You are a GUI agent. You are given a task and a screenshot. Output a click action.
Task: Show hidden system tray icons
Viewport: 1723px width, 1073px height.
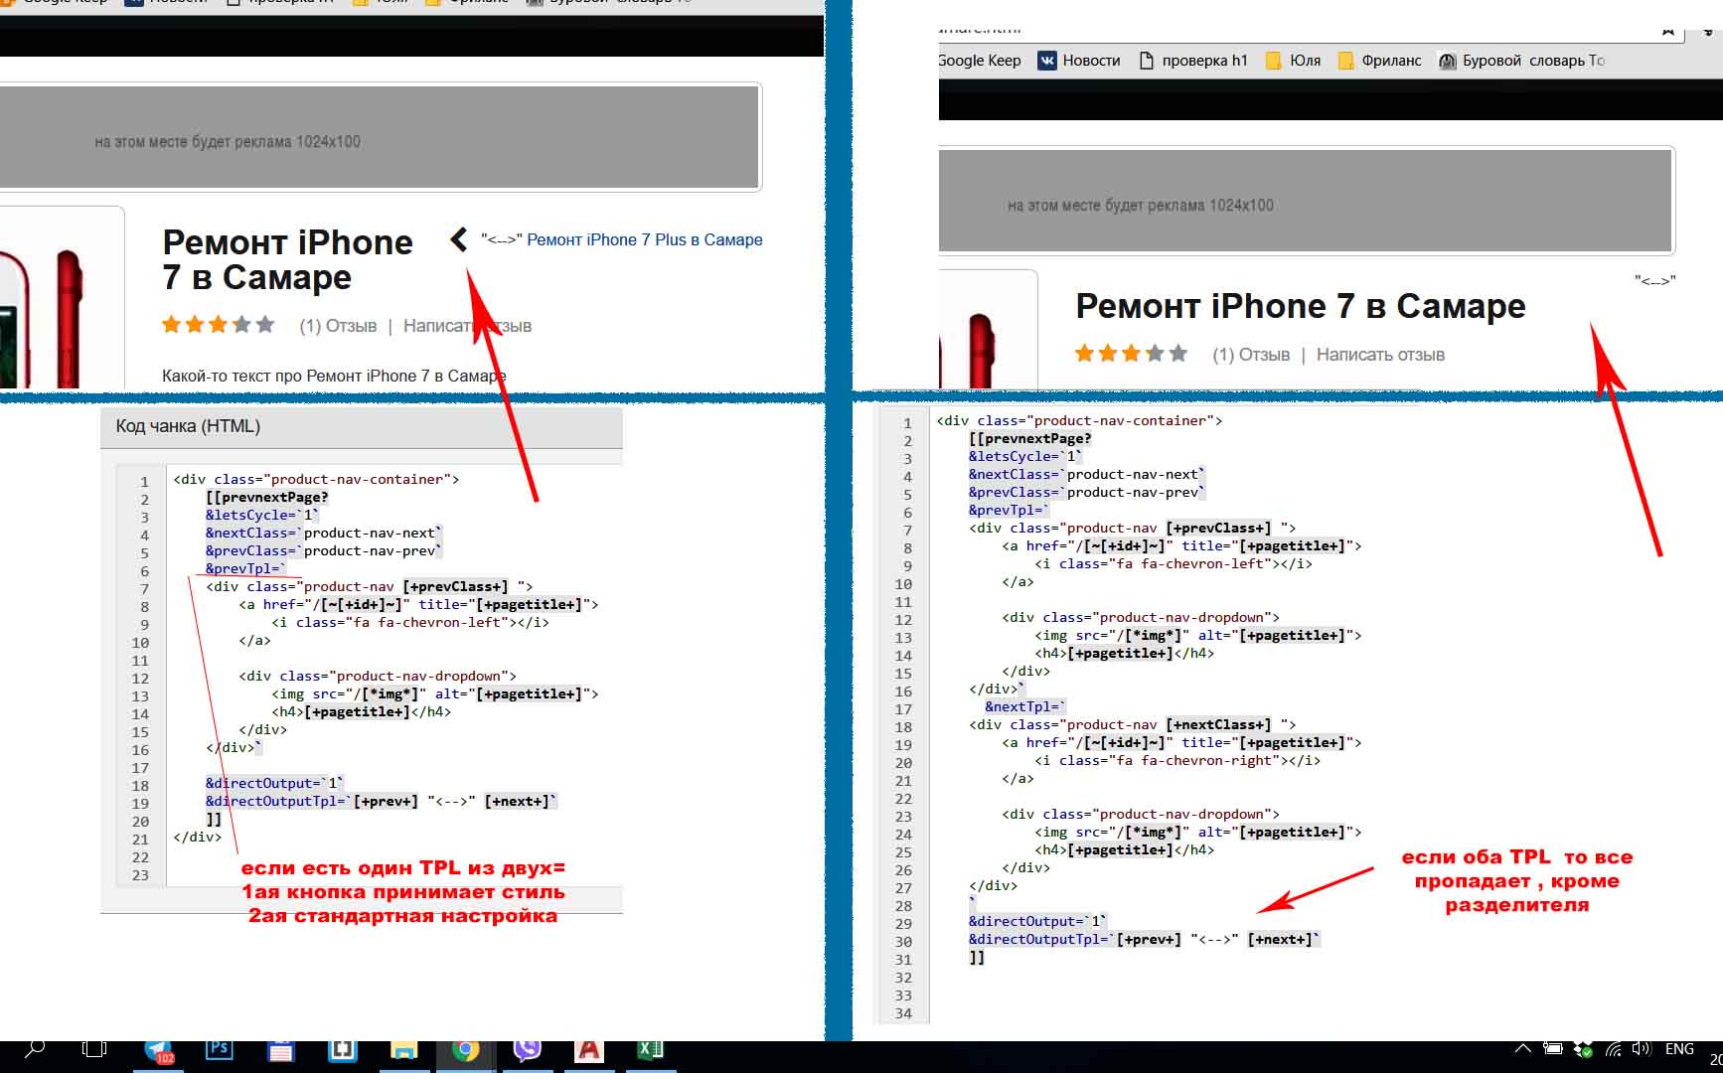click(1522, 1049)
